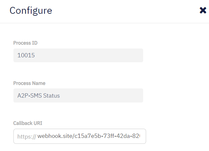The image size is (209, 151).
Task: Click the Callback URI label
Action: [28, 123]
